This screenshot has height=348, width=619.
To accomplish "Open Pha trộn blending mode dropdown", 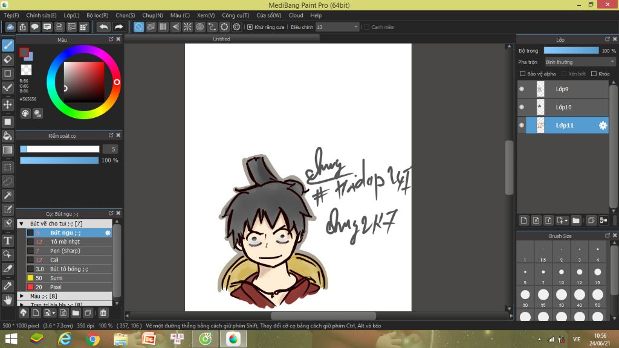I will tap(580, 62).
